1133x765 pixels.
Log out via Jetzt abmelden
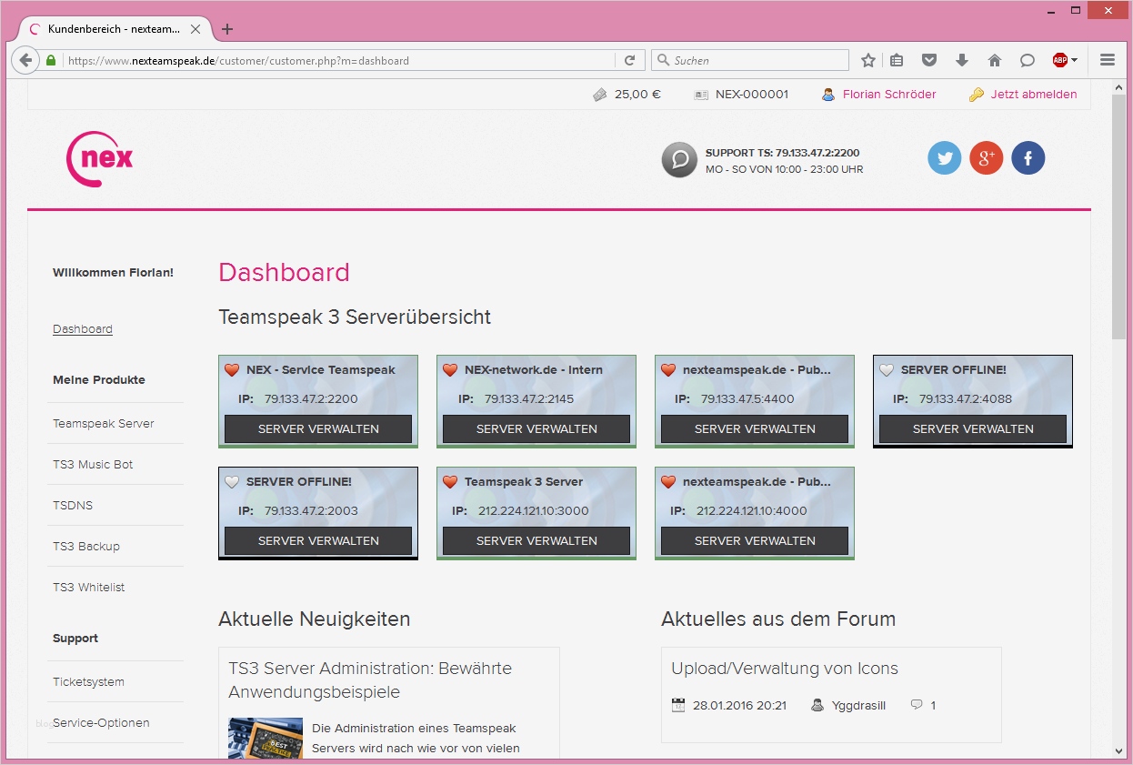(x=1034, y=95)
